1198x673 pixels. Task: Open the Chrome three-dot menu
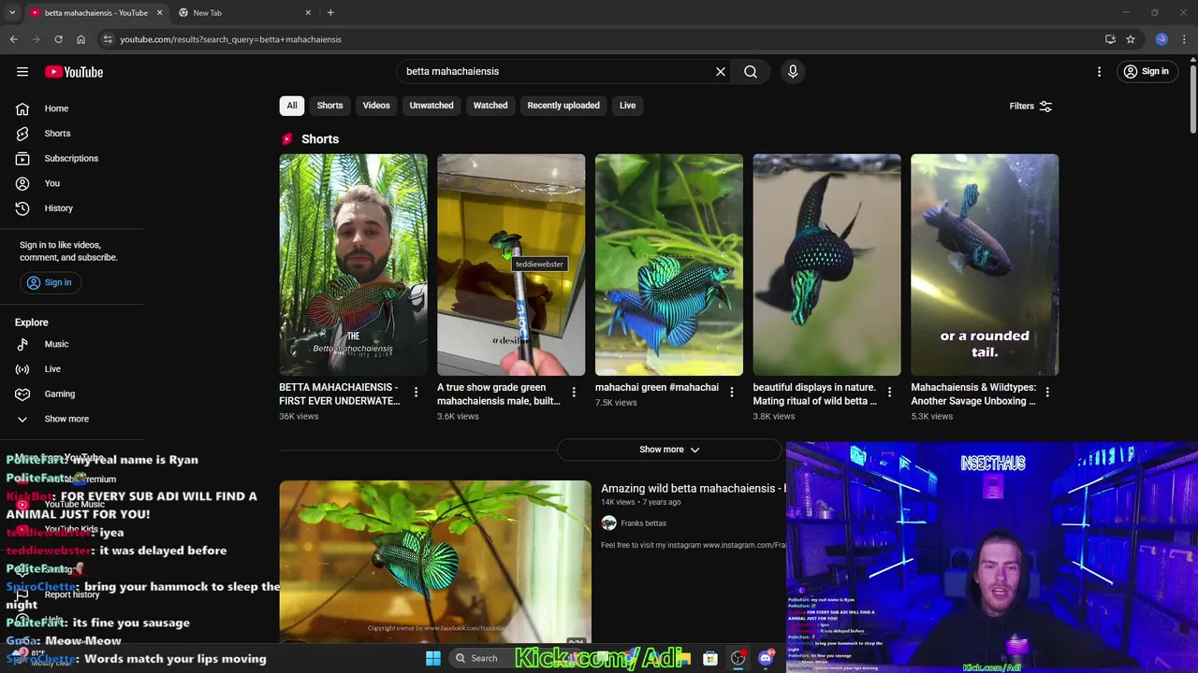coord(1185,39)
